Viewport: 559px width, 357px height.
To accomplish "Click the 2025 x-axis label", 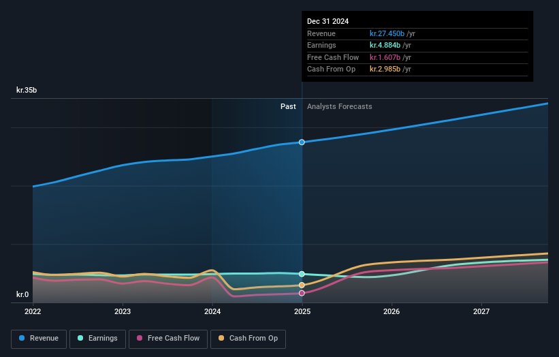I will (x=302, y=311).
